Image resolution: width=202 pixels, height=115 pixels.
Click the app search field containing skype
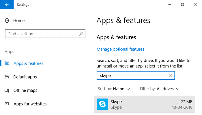[x=136, y=75]
